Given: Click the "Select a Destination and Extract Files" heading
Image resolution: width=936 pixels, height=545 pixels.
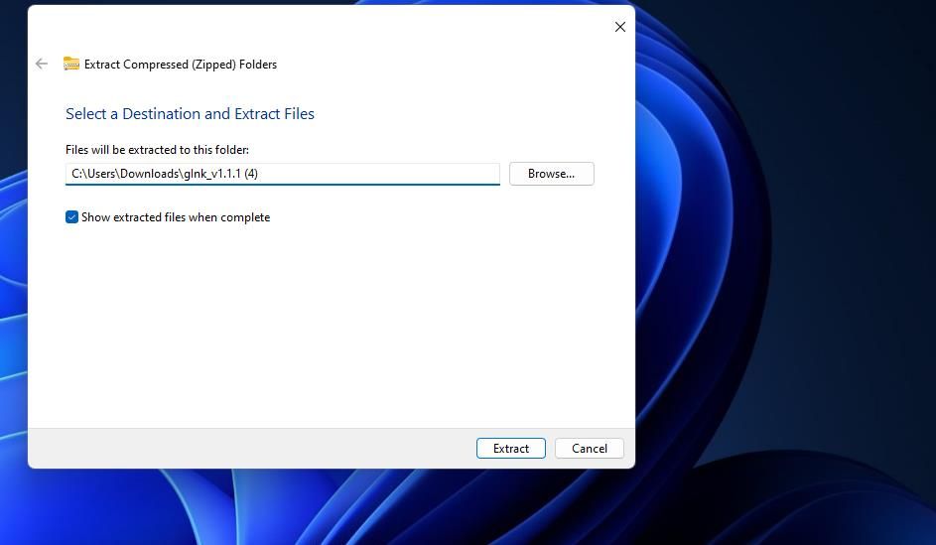Looking at the screenshot, I should click(190, 113).
